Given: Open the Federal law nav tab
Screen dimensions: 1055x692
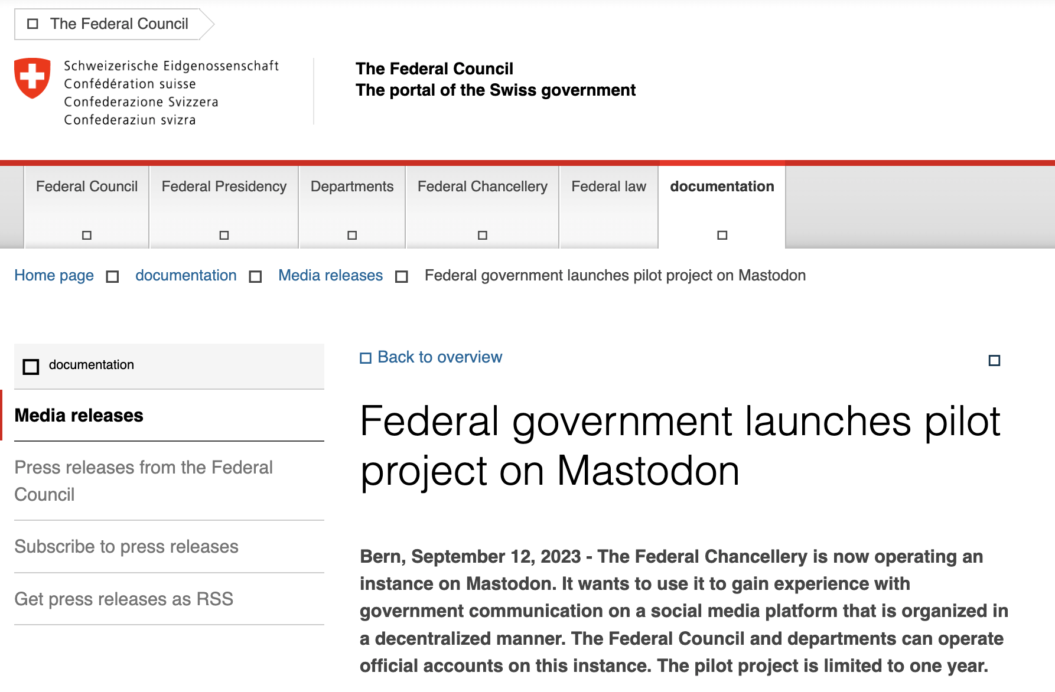Looking at the screenshot, I should 608,207.
